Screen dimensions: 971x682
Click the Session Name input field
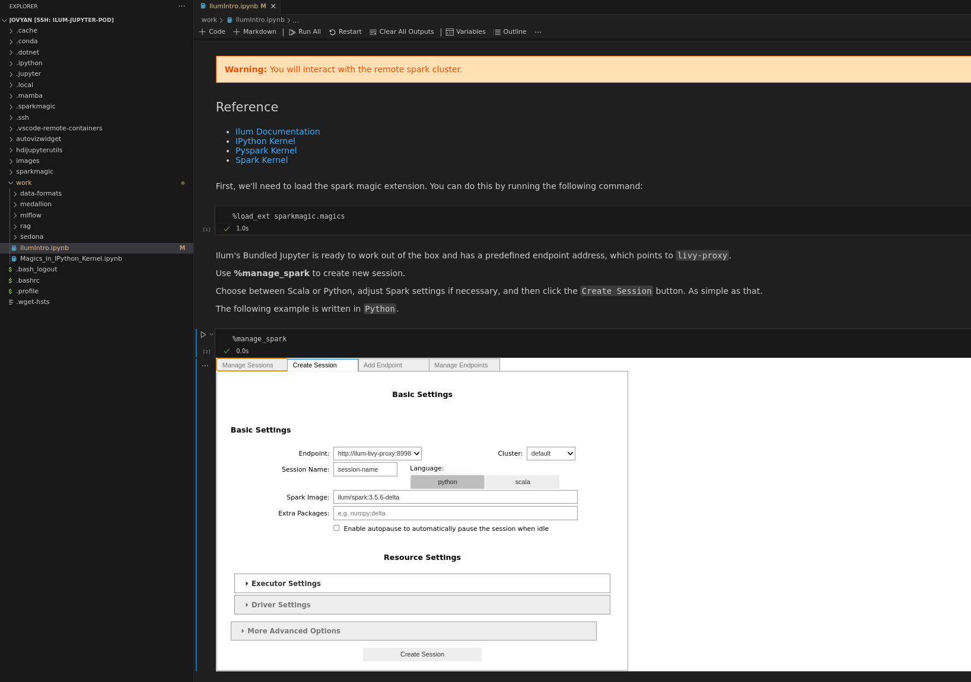tap(365, 469)
